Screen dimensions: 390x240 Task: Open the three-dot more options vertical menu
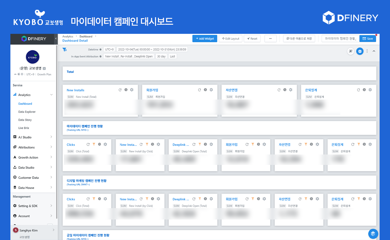point(367,51)
